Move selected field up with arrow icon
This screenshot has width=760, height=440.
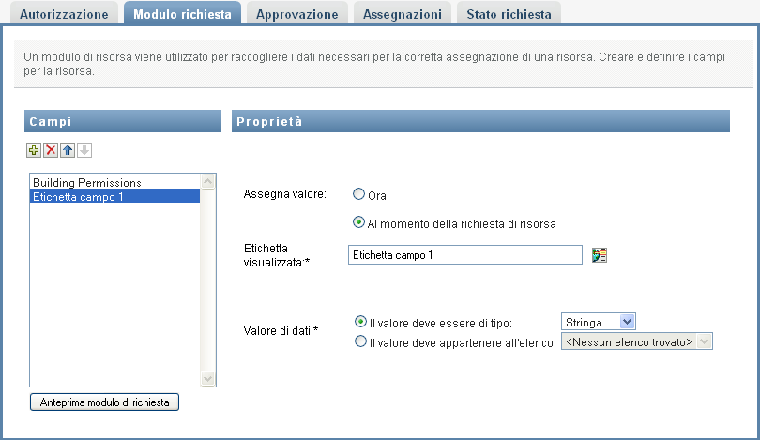[x=68, y=150]
